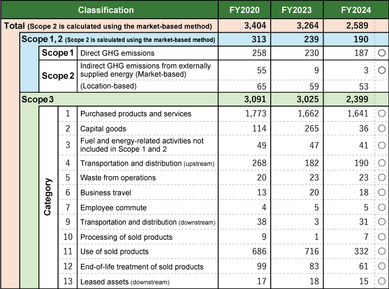
Task: Click the Total row label
Action: pos(108,26)
